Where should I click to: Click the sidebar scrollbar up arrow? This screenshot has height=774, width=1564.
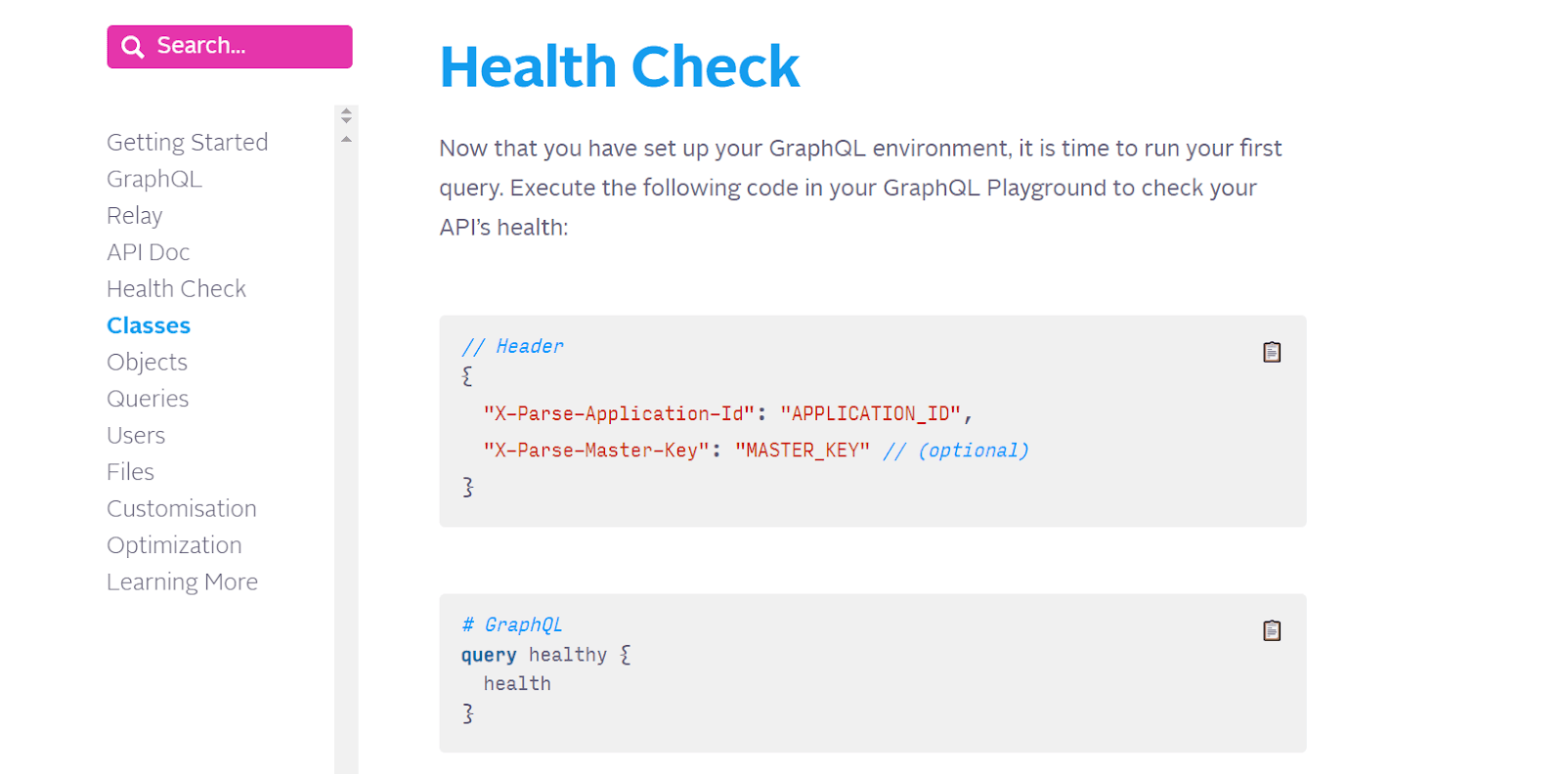pos(346,110)
